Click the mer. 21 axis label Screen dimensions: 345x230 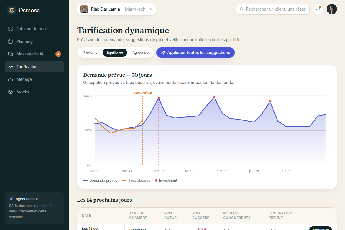(x=190, y=171)
